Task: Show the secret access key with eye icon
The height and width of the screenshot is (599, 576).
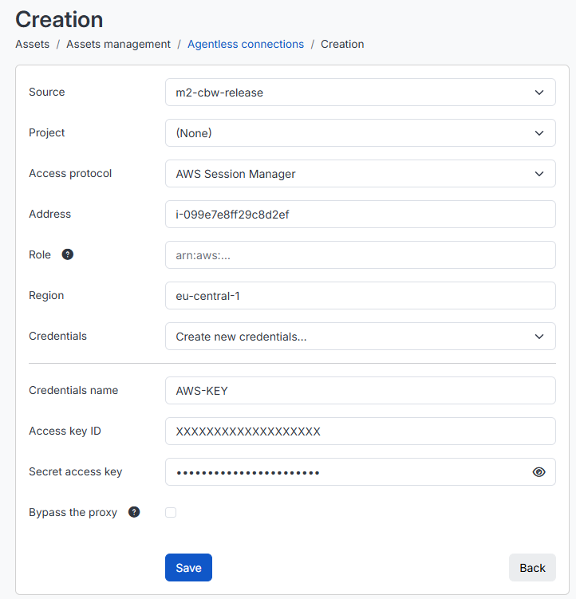Action: tap(539, 472)
